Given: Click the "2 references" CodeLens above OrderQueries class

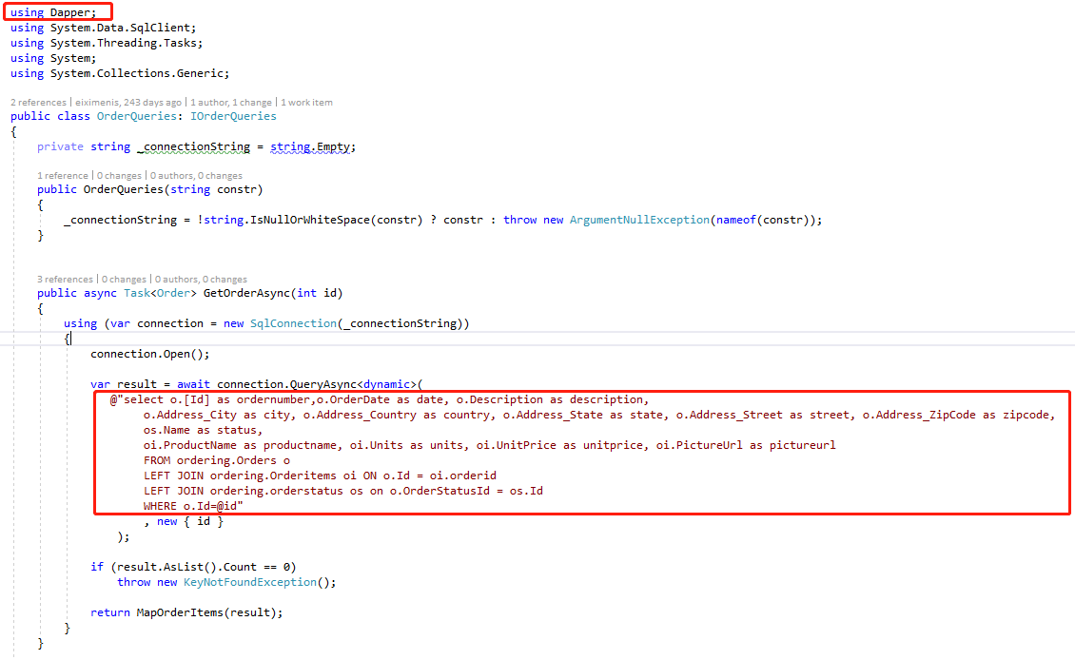Looking at the screenshot, I should click(x=37, y=102).
